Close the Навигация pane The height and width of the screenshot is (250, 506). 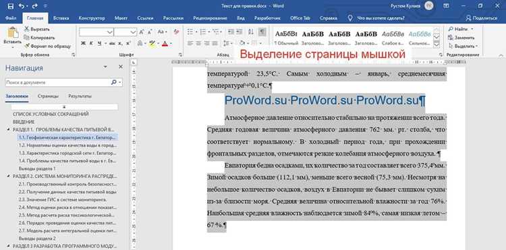121,67
